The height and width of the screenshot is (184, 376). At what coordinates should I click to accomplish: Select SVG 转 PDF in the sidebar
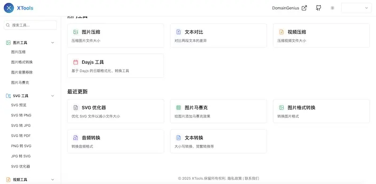click(x=21, y=136)
